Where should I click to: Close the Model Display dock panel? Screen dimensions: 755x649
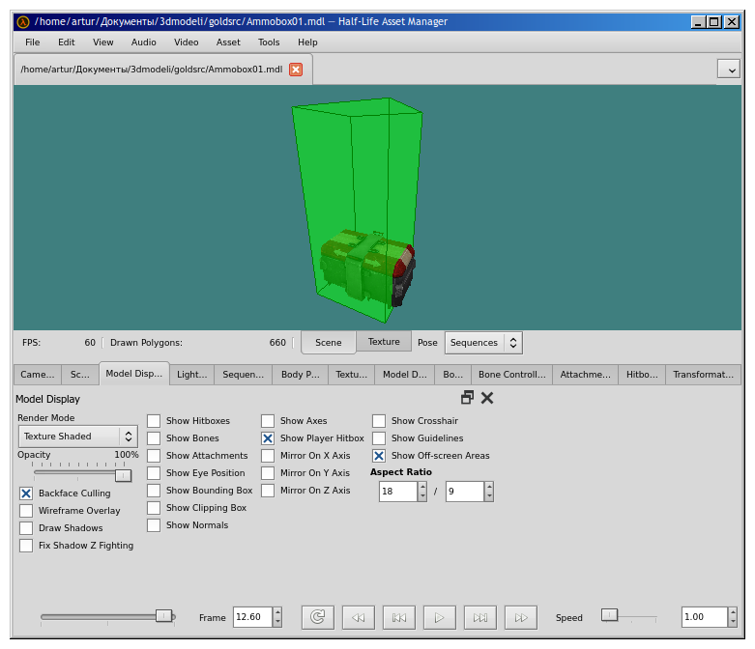[487, 398]
